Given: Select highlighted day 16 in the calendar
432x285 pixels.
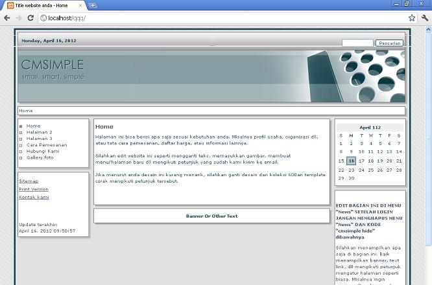Looking at the screenshot, I should [351, 161].
